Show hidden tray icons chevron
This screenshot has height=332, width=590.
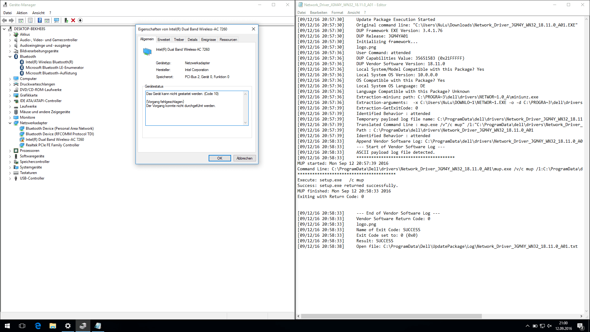coord(528,326)
